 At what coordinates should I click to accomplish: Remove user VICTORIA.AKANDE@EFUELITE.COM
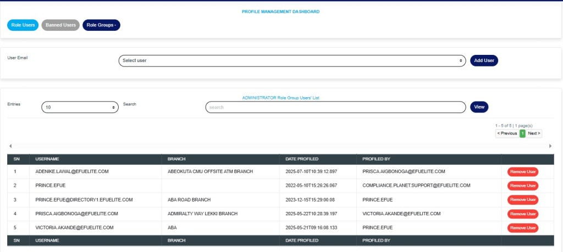pyautogui.click(x=522, y=227)
